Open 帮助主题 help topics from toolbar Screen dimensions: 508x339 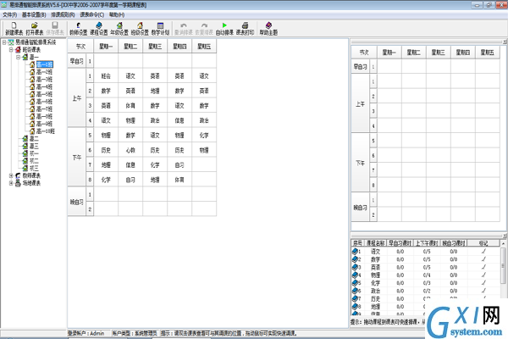point(268,28)
